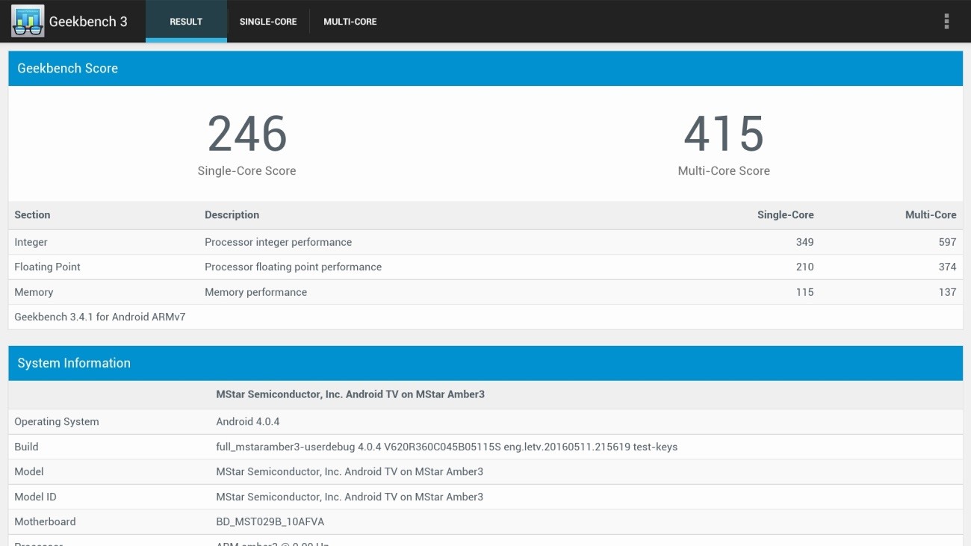
Task: Click the Single-Core column header
Action: 785,214
